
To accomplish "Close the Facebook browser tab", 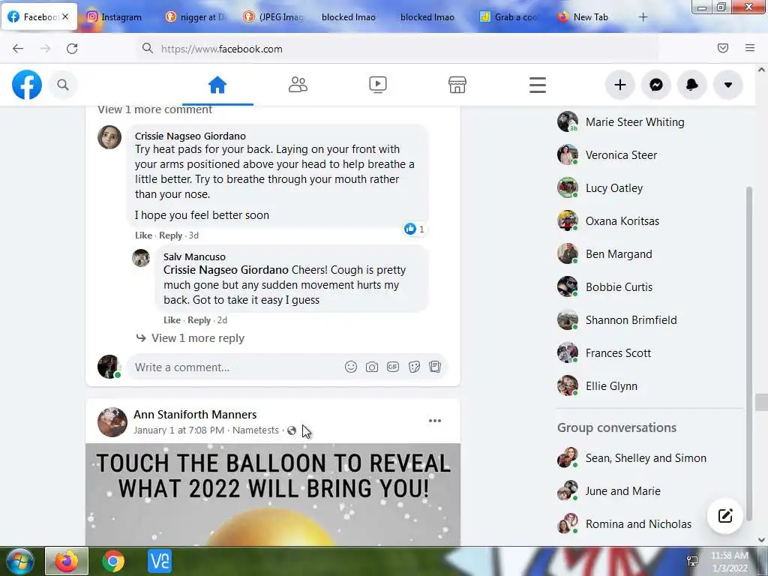I will tap(65, 16).
